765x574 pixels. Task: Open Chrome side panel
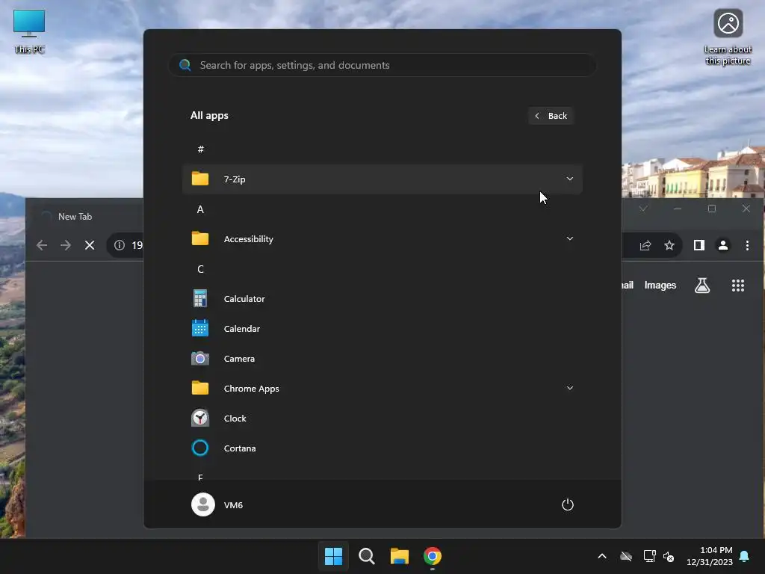[699, 245]
